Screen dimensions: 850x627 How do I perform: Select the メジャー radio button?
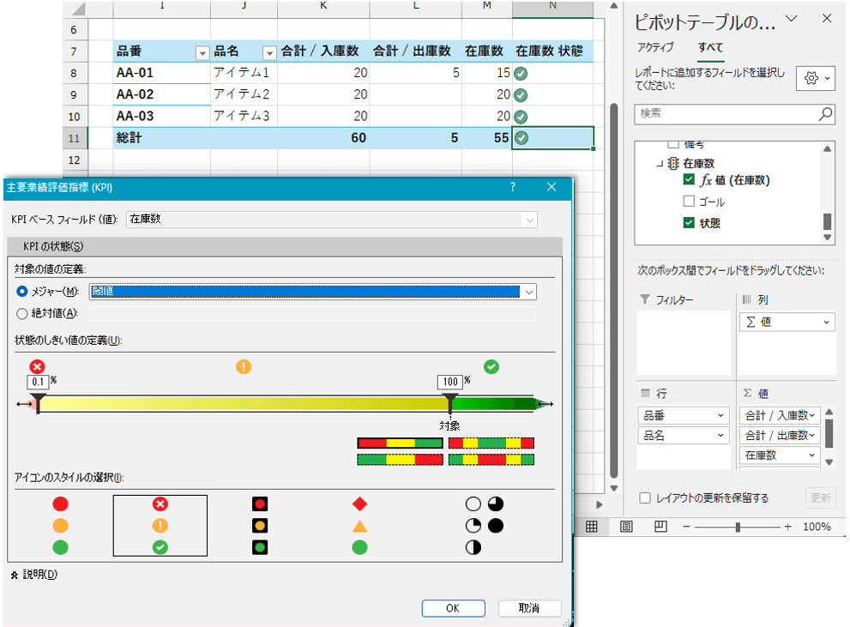click(22, 292)
